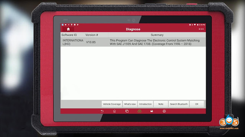The image size is (245, 137).
Task: Click the Diagnose title text
Action: [x=133, y=29]
